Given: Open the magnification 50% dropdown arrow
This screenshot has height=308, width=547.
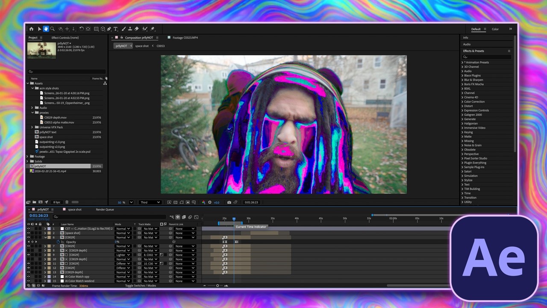Looking at the screenshot, I should (131, 202).
